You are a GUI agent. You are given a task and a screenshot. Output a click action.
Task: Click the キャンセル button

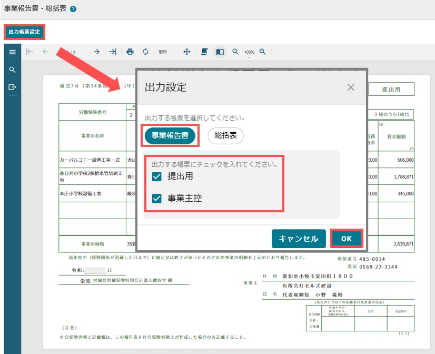299,239
